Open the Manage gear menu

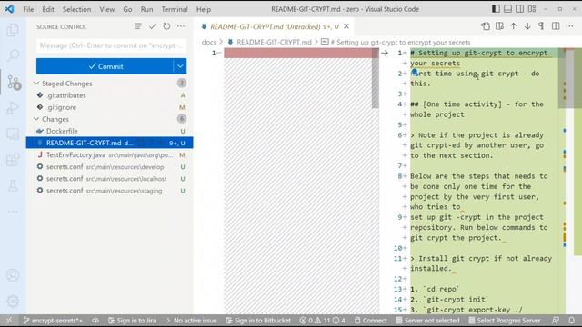pos(13,301)
